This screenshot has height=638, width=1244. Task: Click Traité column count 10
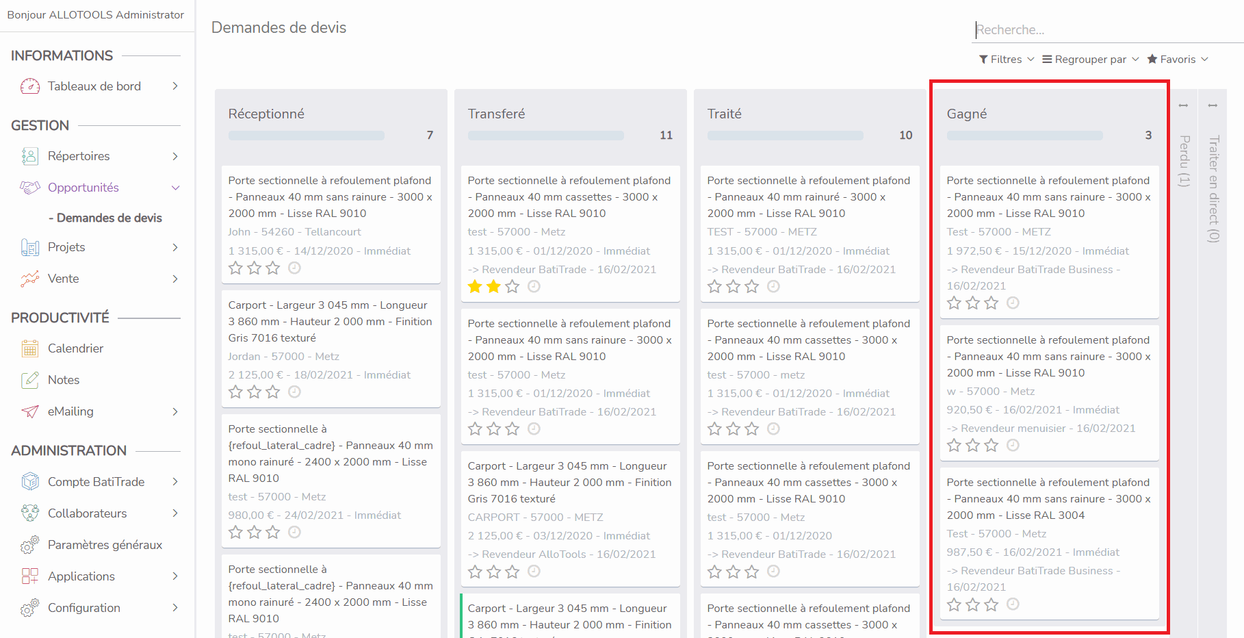[x=905, y=136]
